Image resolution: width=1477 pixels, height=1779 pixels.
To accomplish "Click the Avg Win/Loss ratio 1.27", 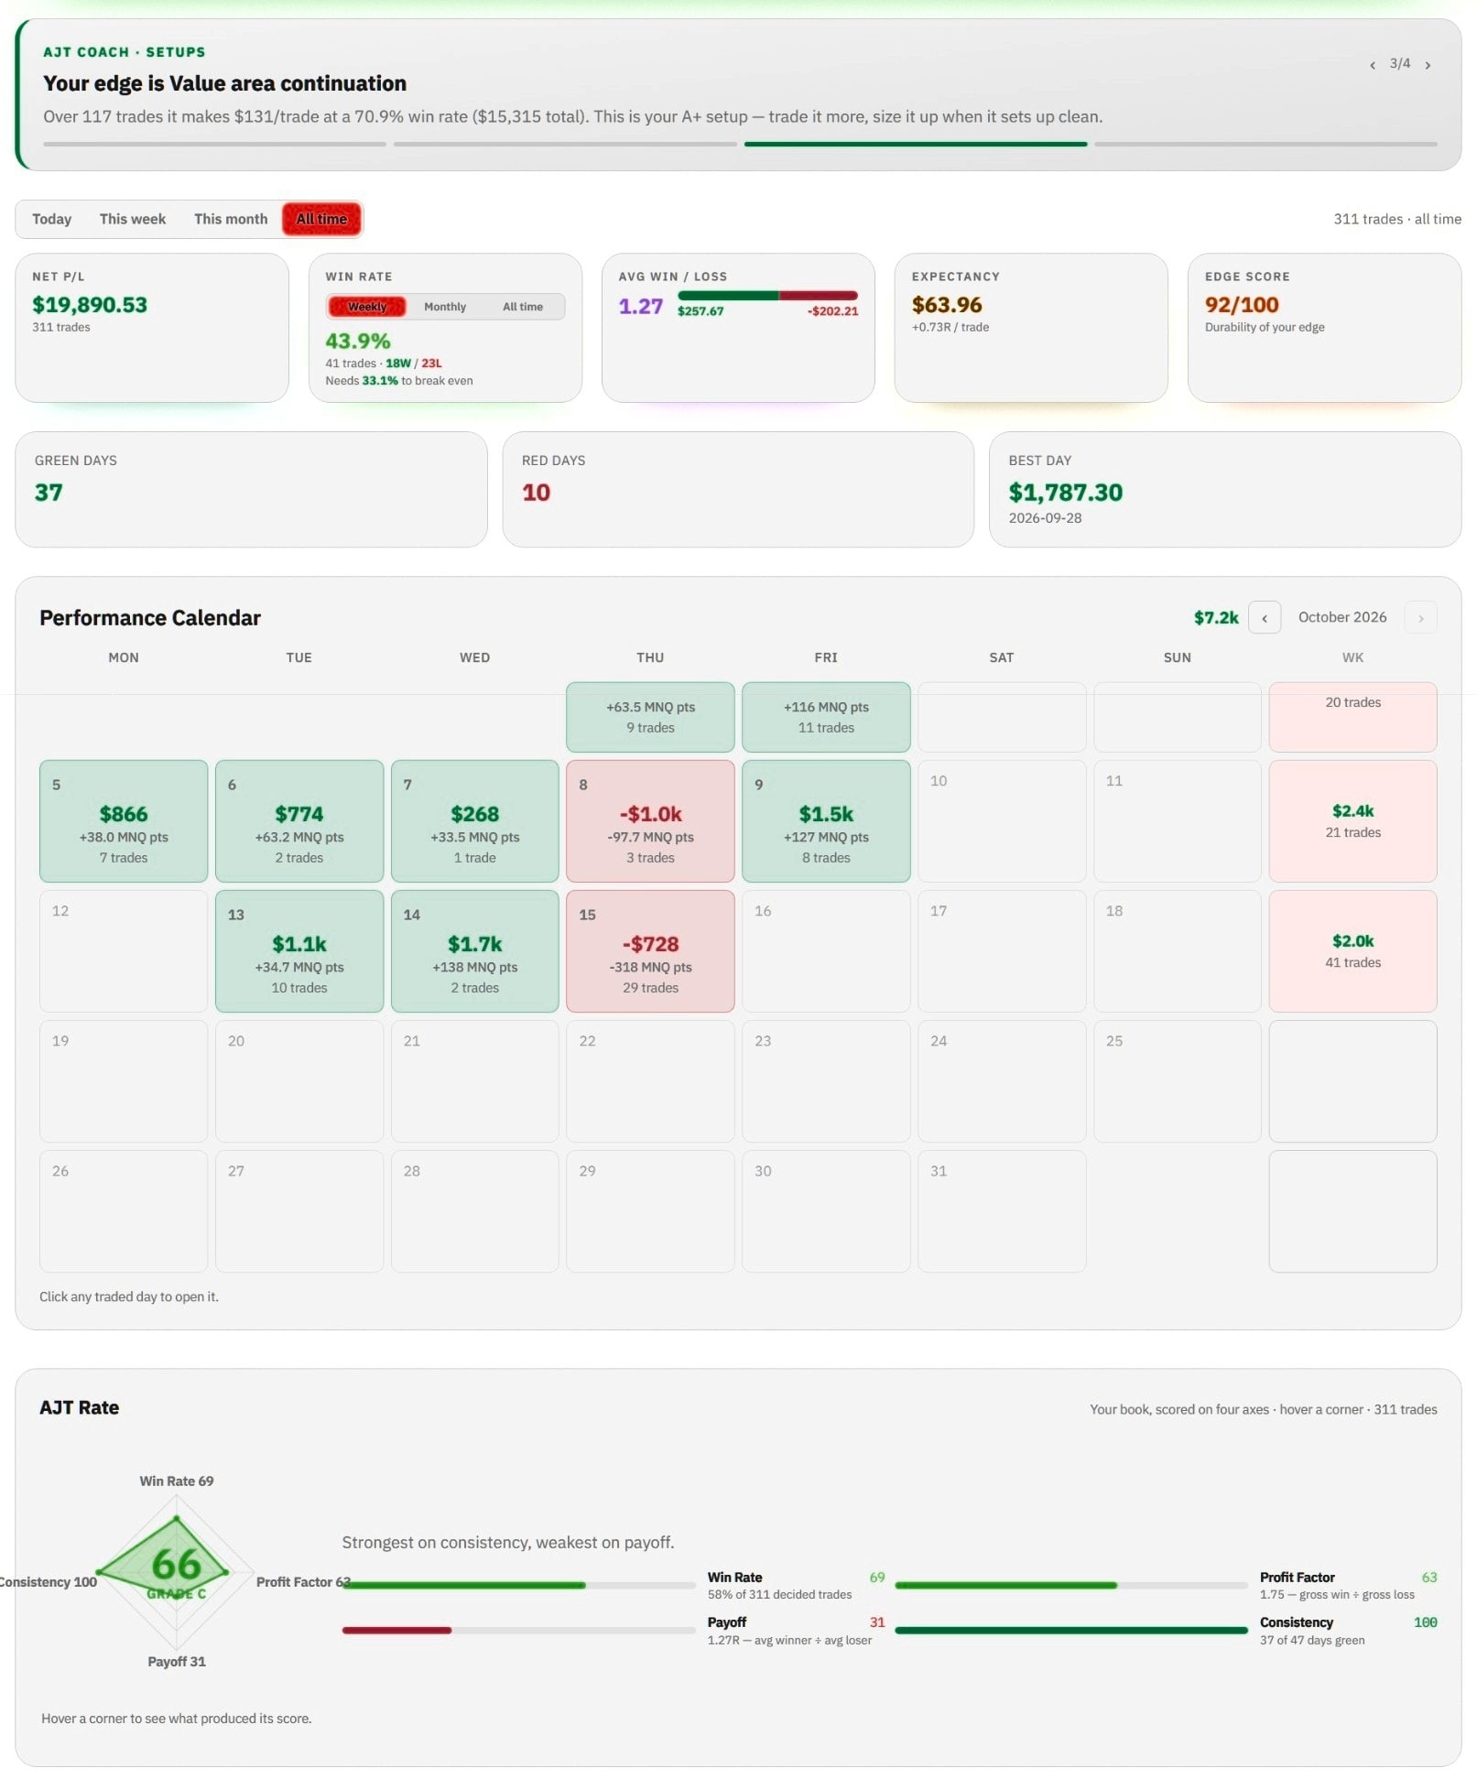I will tap(640, 307).
